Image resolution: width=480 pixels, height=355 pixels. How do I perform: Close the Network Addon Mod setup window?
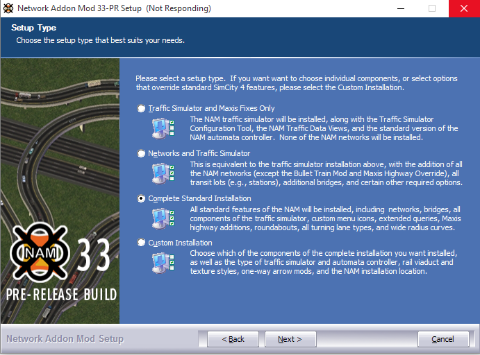[464, 8]
